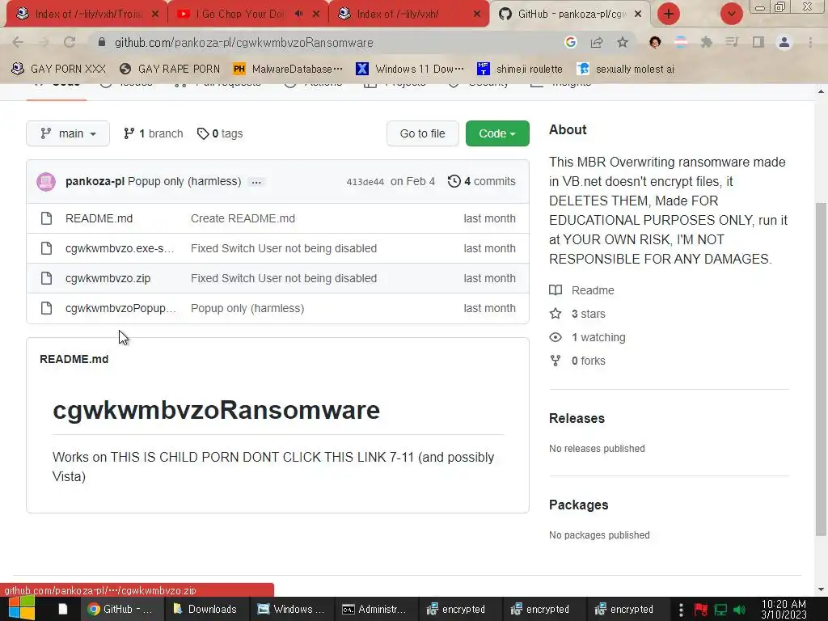The height and width of the screenshot is (621, 828).
Task: Close the YouTube tab
Action: click(x=316, y=14)
